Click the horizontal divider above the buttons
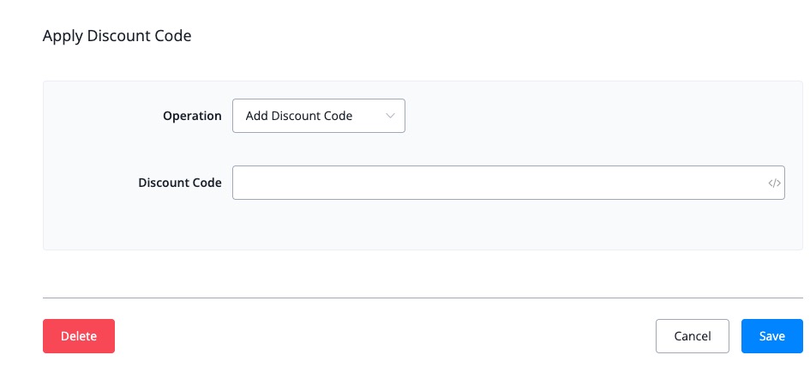The height and width of the screenshot is (379, 810). 420,298
